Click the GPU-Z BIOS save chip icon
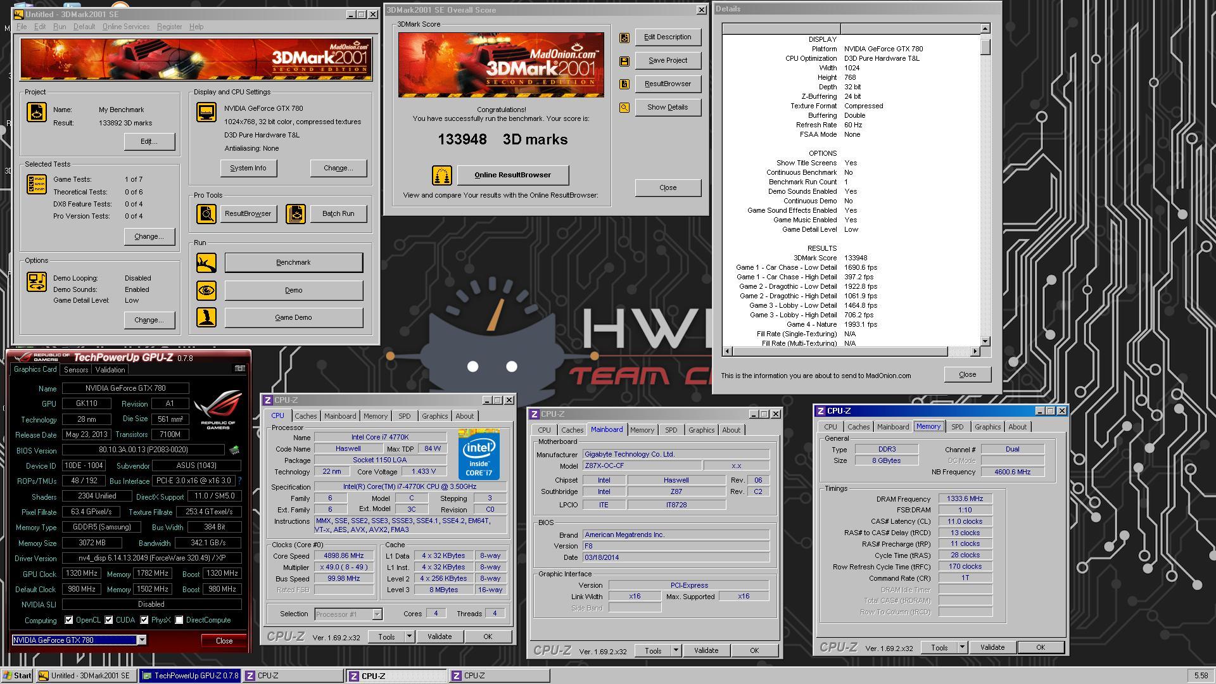This screenshot has width=1216, height=684. (x=234, y=450)
